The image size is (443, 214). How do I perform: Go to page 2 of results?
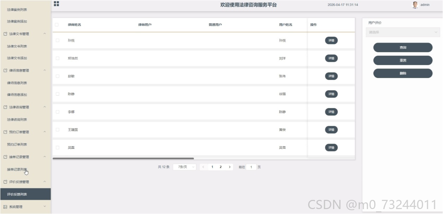(221, 167)
